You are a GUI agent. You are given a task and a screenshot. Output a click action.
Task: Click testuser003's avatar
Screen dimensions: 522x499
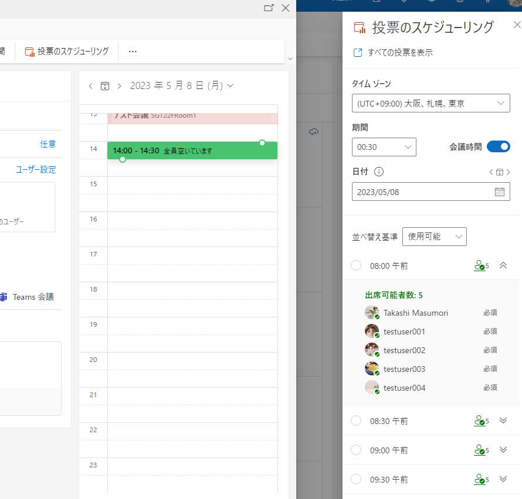pyautogui.click(x=372, y=368)
